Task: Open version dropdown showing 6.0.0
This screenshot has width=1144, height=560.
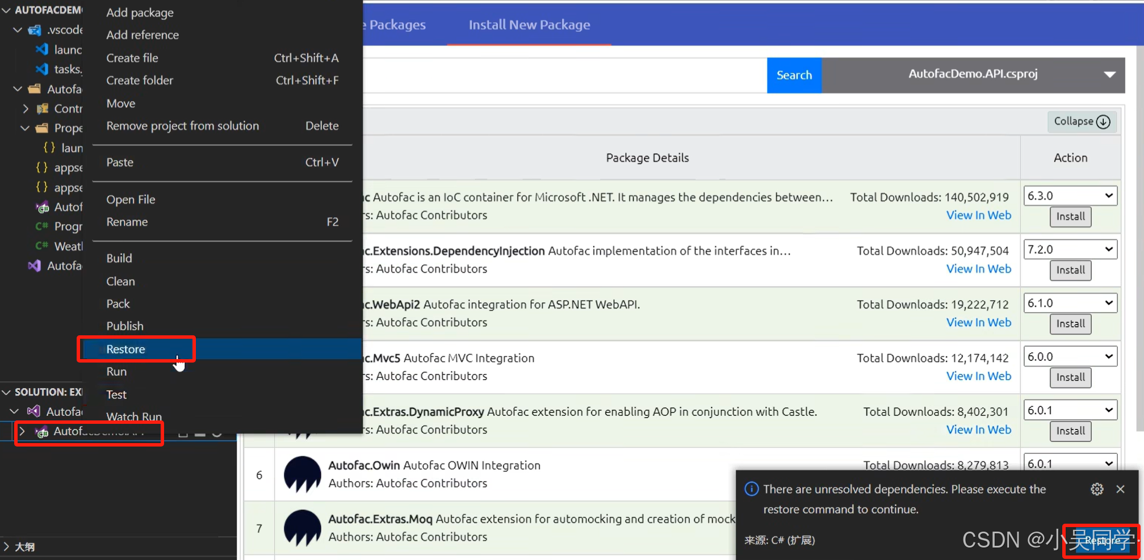Action: point(1070,357)
